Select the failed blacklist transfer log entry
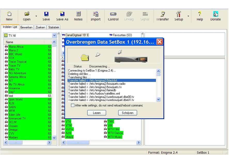 pyautogui.click(x=112, y=80)
